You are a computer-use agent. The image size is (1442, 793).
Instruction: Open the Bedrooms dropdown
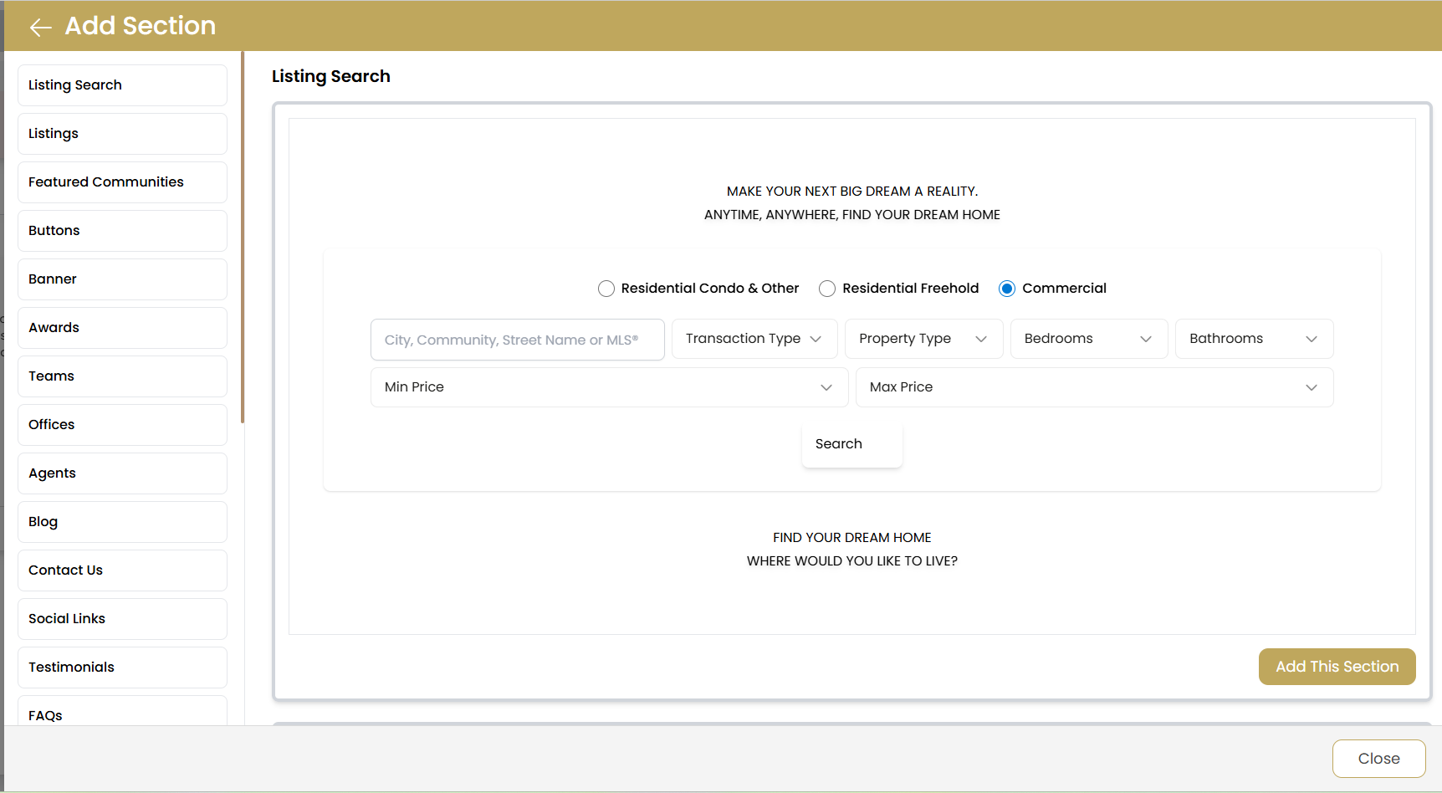[1087, 338]
